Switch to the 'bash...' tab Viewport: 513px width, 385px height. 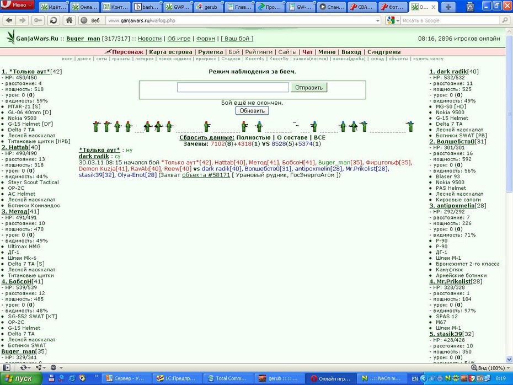pyautogui.click(x=147, y=7)
